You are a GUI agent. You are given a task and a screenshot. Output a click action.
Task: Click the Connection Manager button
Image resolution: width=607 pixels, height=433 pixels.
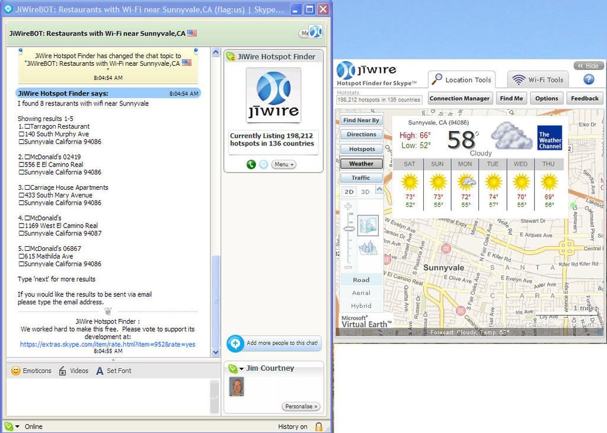pos(459,98)
